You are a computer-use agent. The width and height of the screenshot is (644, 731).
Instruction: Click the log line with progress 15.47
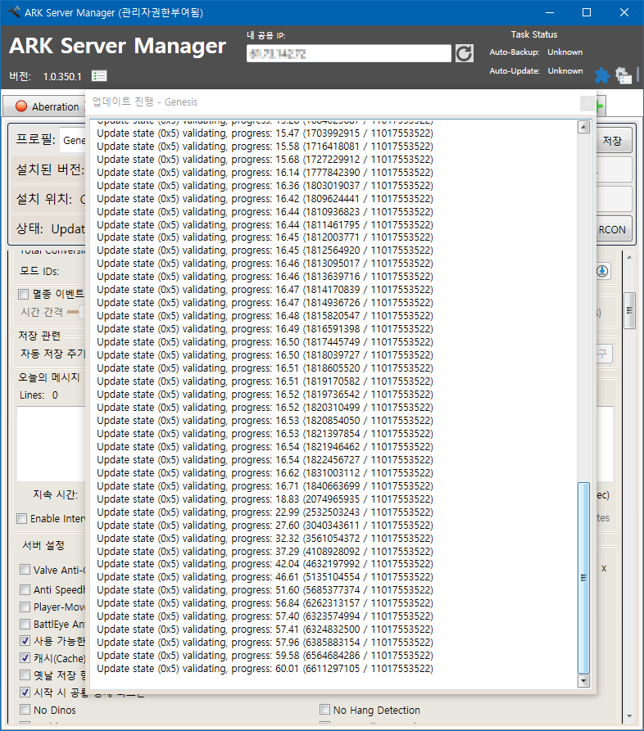click(x=265, y=133)
